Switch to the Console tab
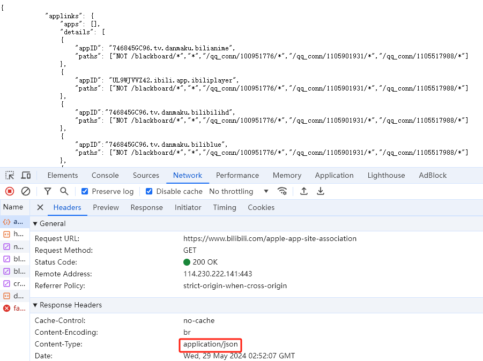This screenshot has height=361, width=483. (105, 176)
